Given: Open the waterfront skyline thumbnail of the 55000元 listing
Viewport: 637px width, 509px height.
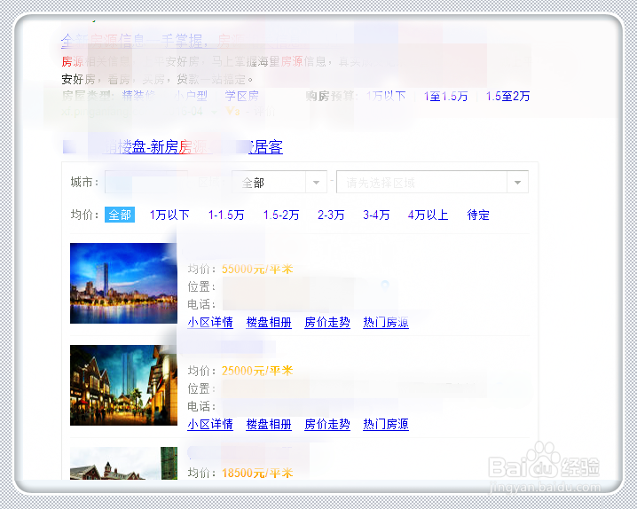Looking at the screenshot, I should click(x=123, y=283).
